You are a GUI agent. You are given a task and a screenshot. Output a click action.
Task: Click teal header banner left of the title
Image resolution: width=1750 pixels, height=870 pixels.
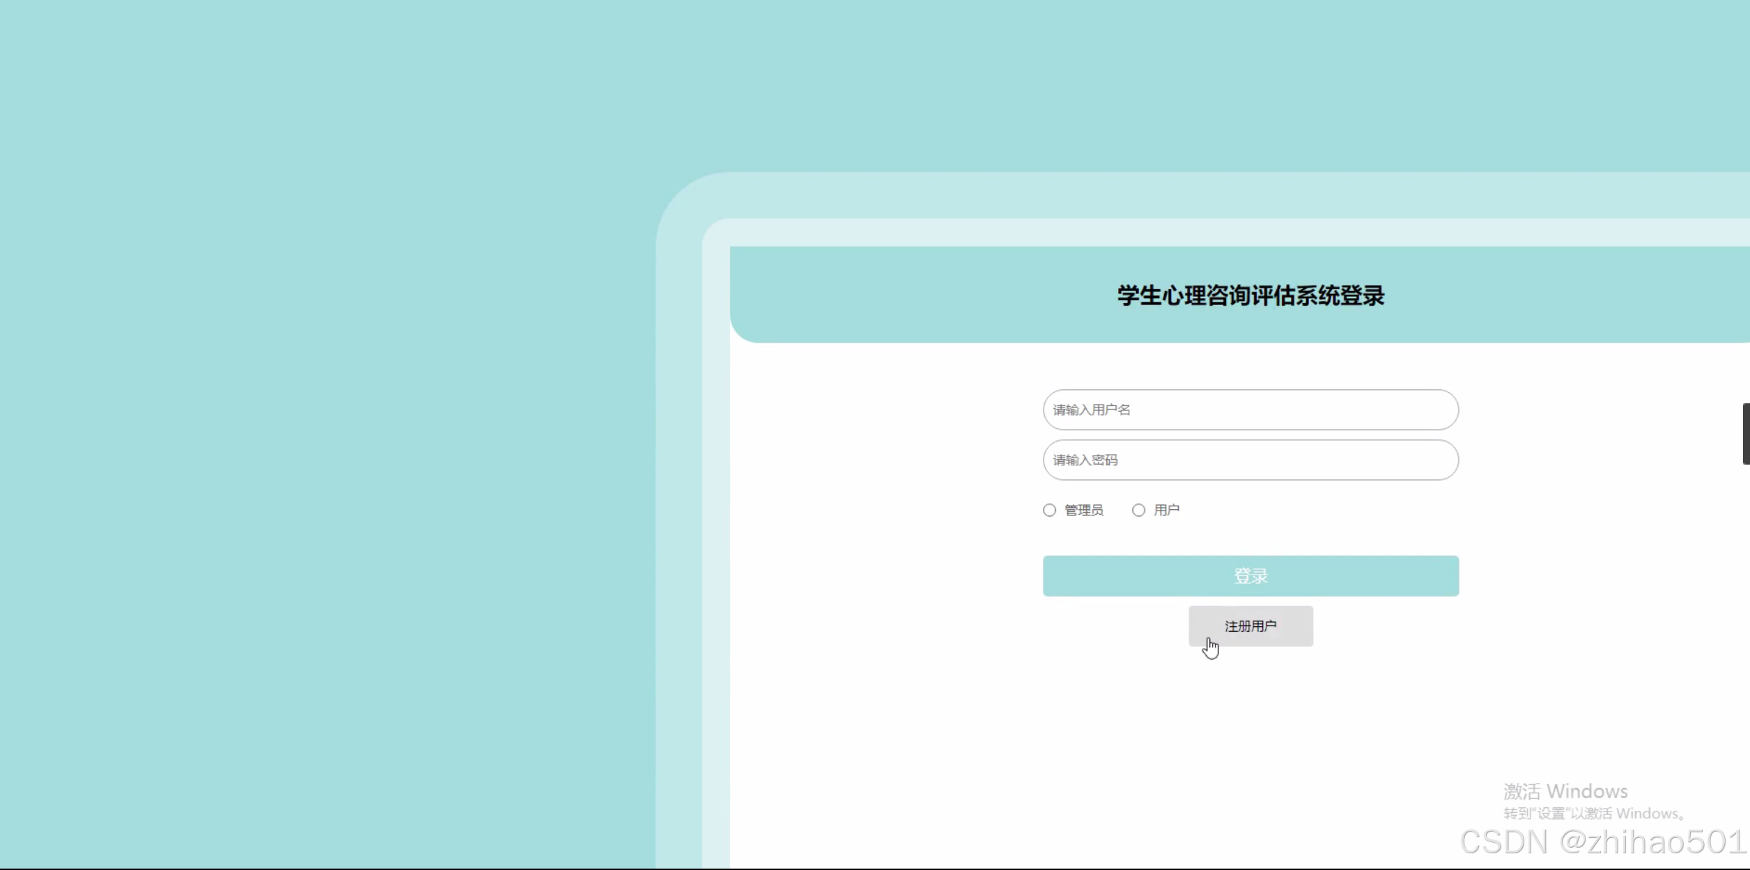pyautogui.click(x=906, y=295)
